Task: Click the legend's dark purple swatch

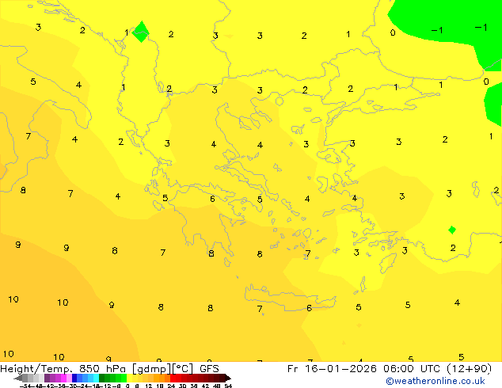Action: coord(47,378)
